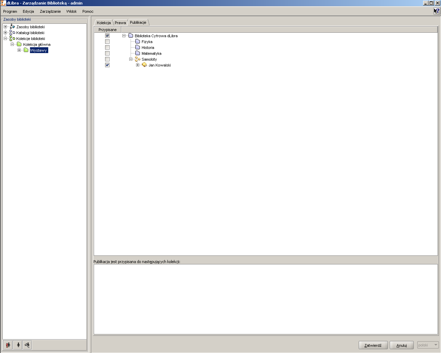Click the Katalogi biblioteki tree node icon
The height and width of the screenshot is (353, 441).
[x=12, y=33]
